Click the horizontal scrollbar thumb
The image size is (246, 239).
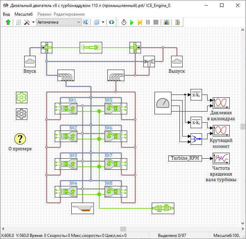point(123,229)
